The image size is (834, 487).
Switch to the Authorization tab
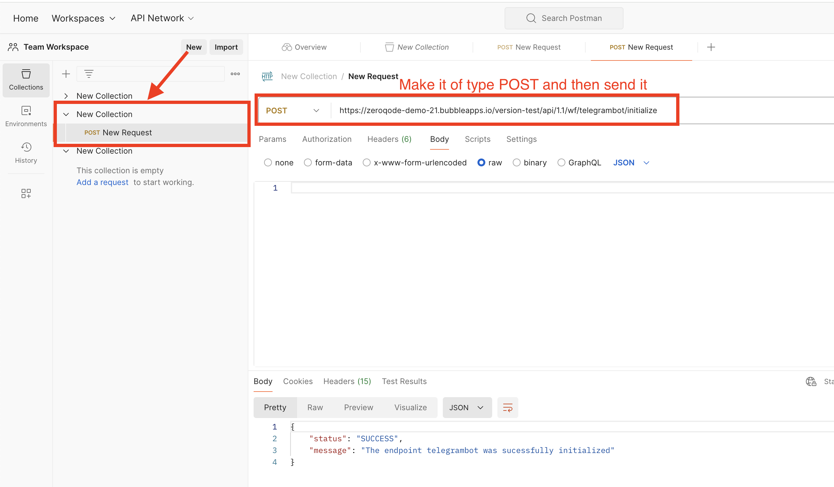click(x=326, y=139)
